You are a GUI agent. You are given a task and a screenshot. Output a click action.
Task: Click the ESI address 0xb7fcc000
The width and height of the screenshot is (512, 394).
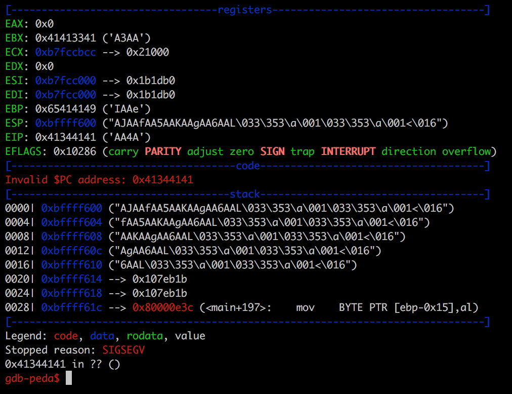coord(66,81)
